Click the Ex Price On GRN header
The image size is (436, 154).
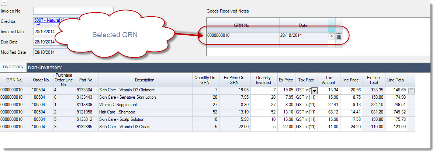pyautogui.click(x=234, y=80)
